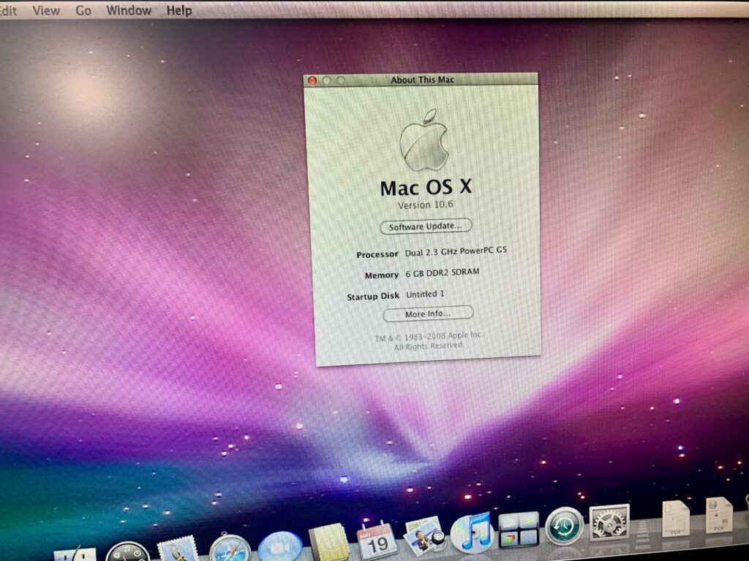
Task: Click the Untitled 1 startup disk name
Action: (425, 294)
